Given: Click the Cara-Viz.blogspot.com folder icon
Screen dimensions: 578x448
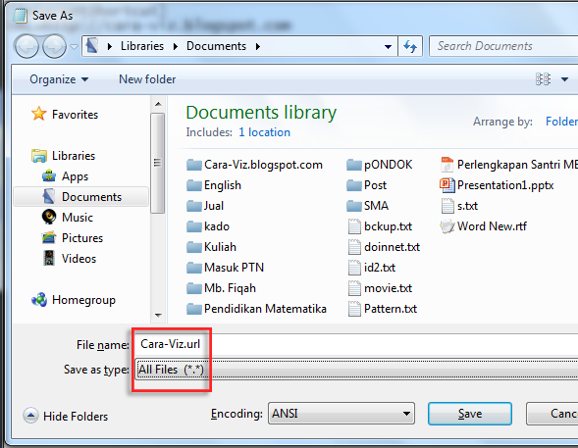Looking at the screenshot, I should tap(194, 165).
